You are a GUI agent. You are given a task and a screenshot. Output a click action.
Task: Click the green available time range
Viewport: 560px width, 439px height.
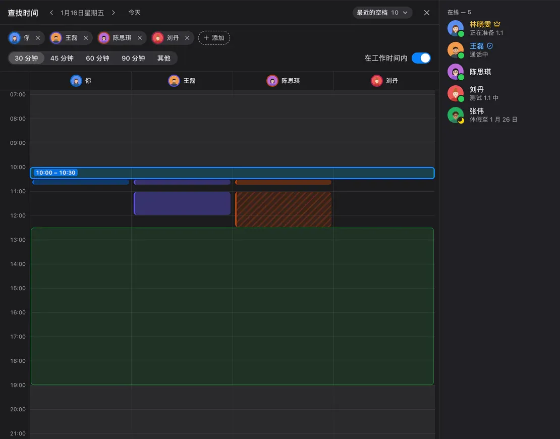[x=233, y=306]
